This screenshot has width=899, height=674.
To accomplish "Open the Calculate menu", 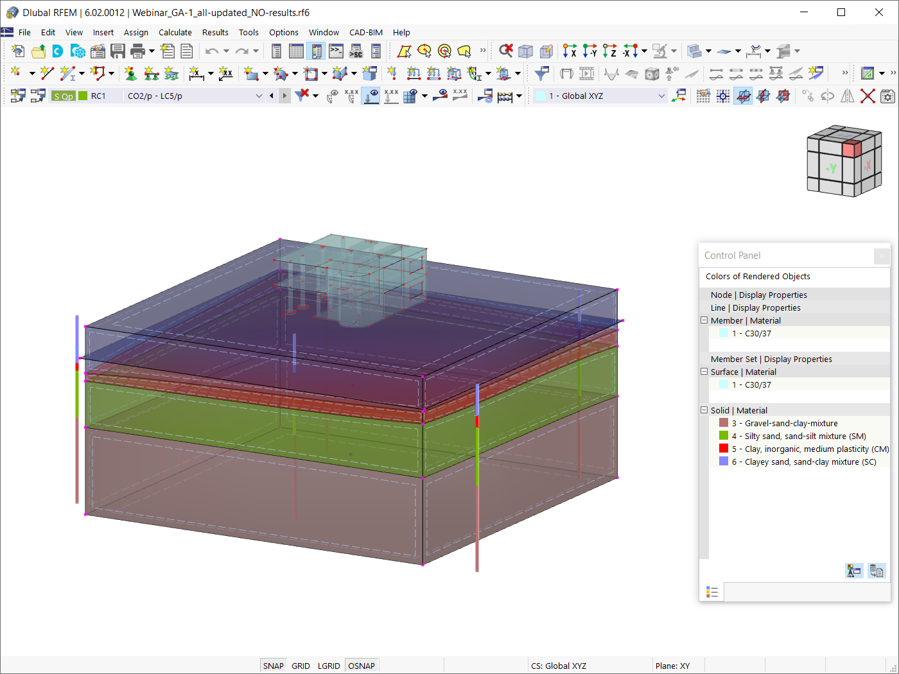I will (175, 32).
